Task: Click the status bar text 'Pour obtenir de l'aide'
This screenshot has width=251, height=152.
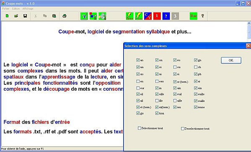Action: [22, 149]
